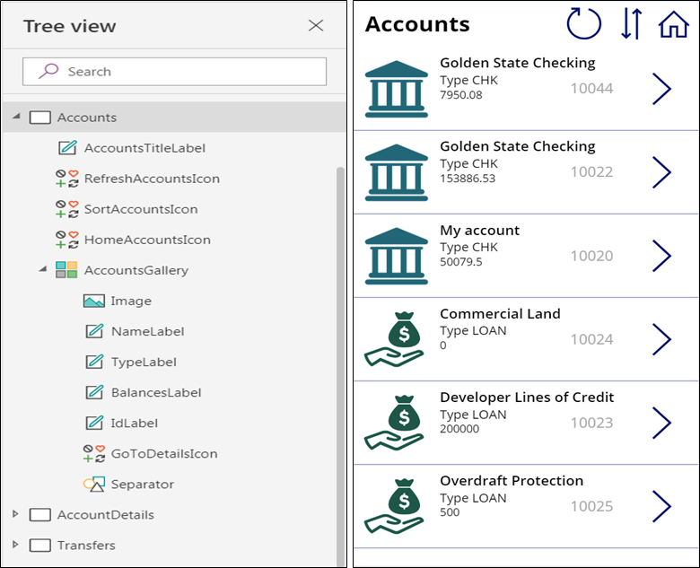
Task: Click the Tree view vertical scrollbar
Action: click(x=340, y=366)
